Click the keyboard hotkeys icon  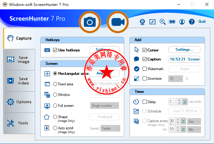pos(47,50)
